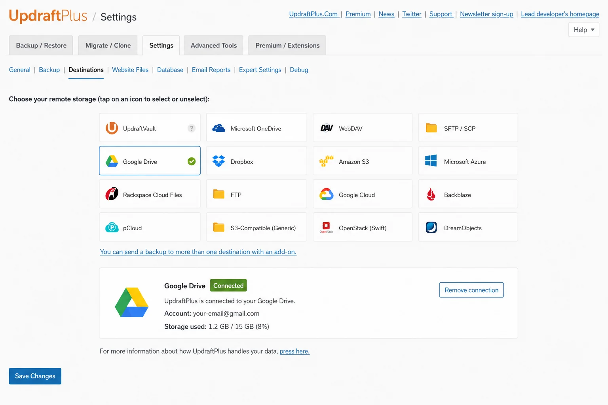Choose the Amazon S3 cubes icon
608x405 pixels.
click(327, 161)
